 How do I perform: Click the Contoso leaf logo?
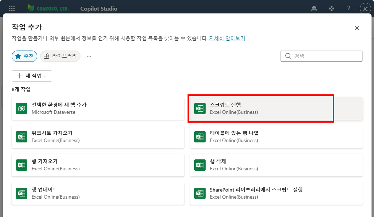(x=30, y=8)
